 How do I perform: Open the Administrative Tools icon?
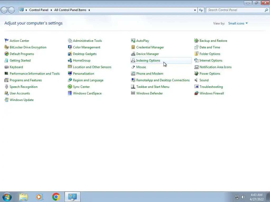click(x=70, y=41)
